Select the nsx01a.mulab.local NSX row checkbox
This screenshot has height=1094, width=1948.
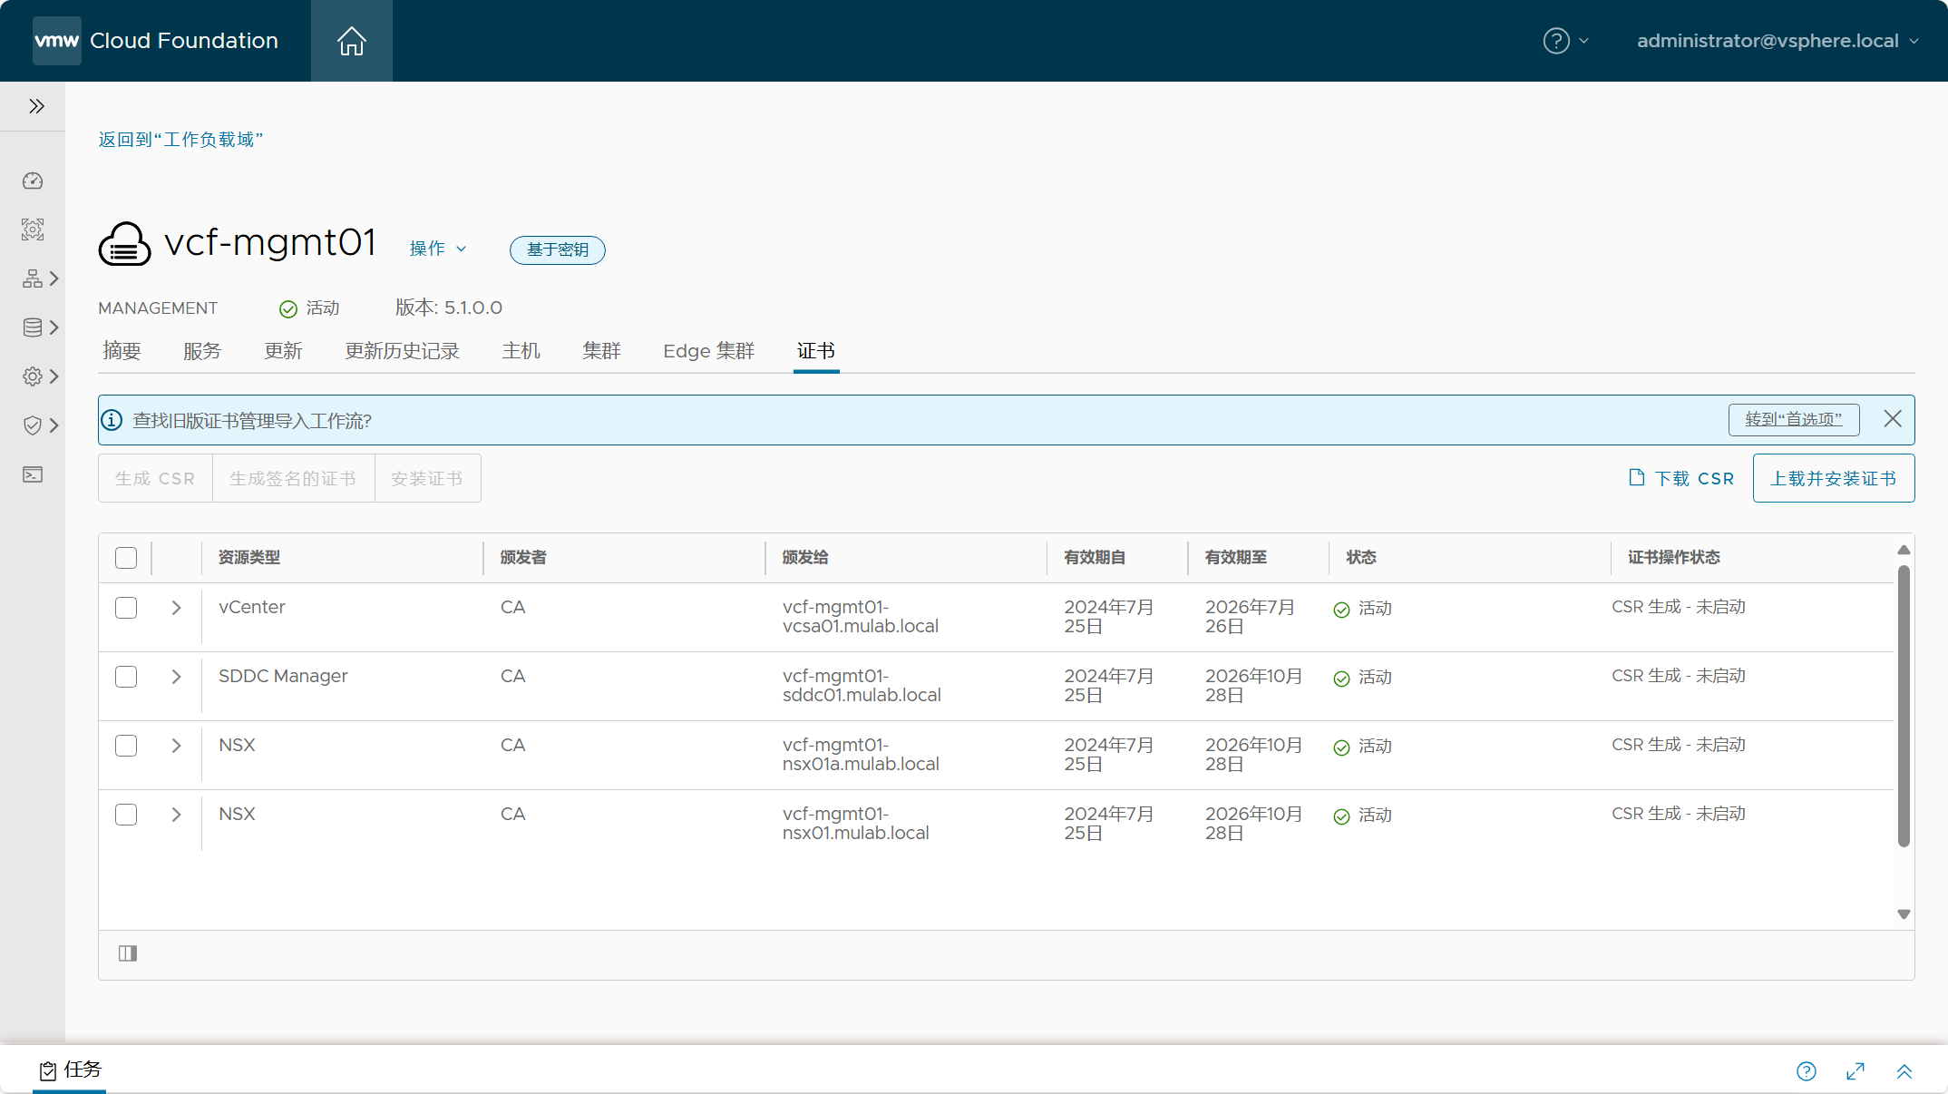tap(126, 746)
